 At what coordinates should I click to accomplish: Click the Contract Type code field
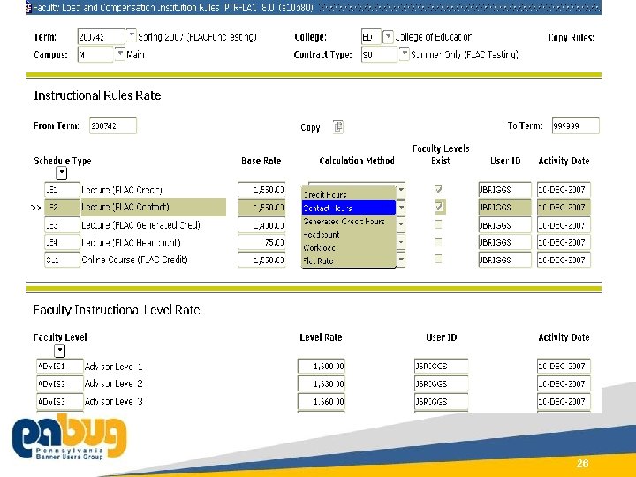tap(379, 55)
